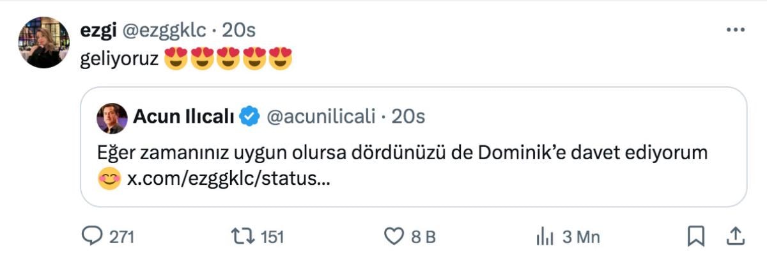Click the 8 B likes count
This screenshot has width=767, height=259.
click(x=422, y=237)
